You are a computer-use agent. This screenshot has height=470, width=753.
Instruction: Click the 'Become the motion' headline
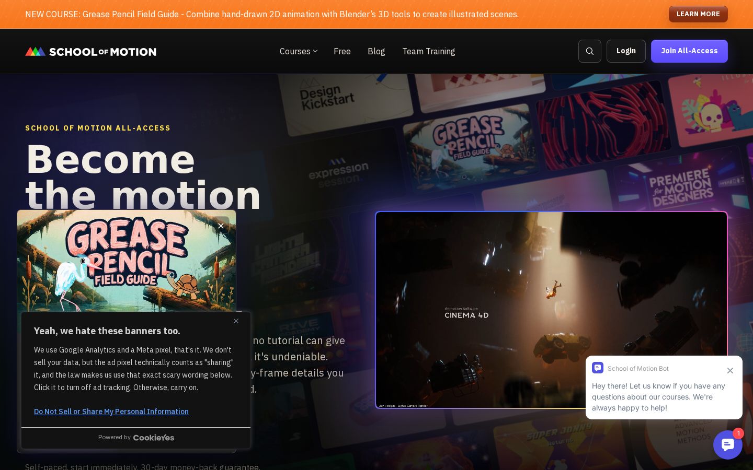click(x=143, y=177)
